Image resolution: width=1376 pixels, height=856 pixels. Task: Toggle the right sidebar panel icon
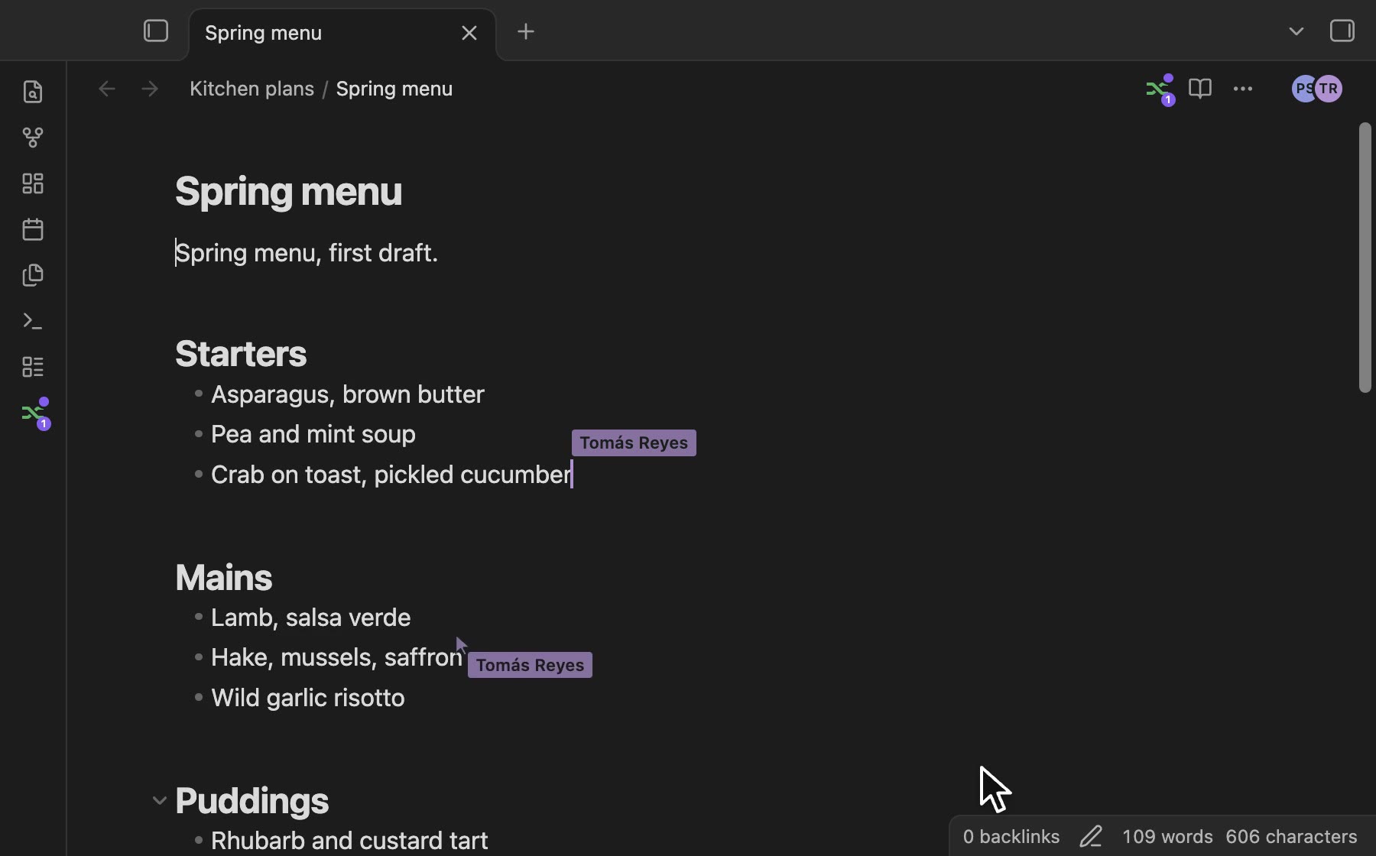1342,31
